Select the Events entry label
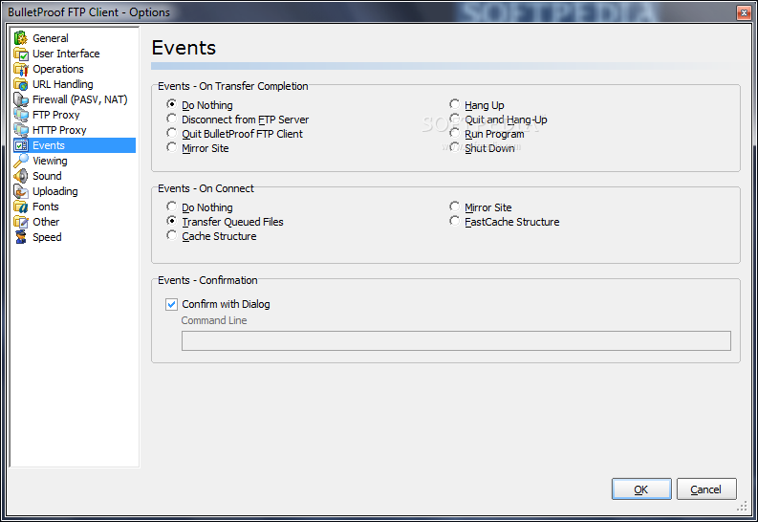 point(49,145)
